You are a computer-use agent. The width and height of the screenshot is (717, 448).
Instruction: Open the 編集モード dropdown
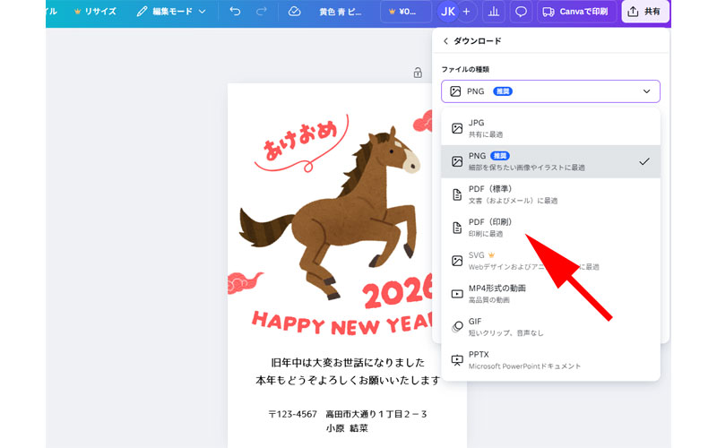171,12
